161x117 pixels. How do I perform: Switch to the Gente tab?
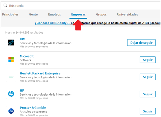click(x=33, y=14)
